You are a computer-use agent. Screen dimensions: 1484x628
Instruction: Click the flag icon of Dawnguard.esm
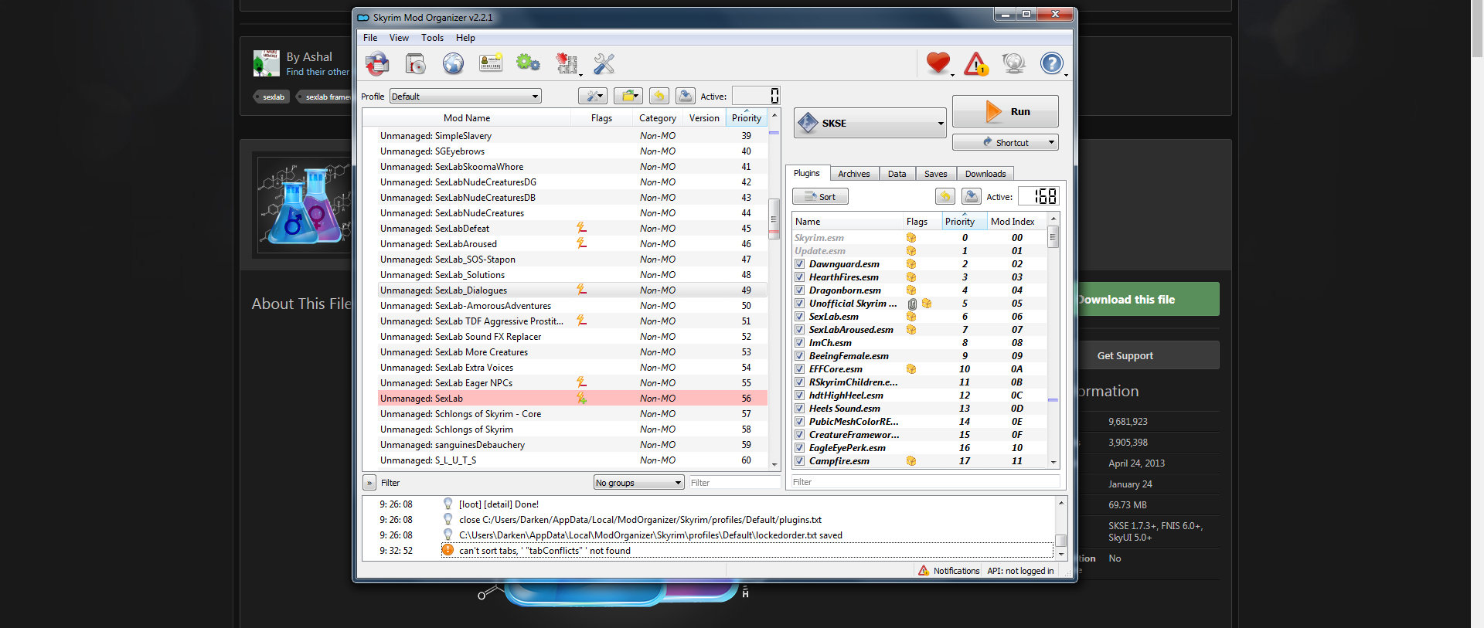pos(911,264)
